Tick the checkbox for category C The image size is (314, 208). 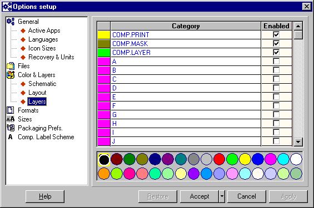click(276, 79)
